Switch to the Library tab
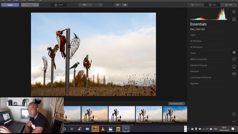Viewport: 238px width, 134px height. (x=196, y=5)
